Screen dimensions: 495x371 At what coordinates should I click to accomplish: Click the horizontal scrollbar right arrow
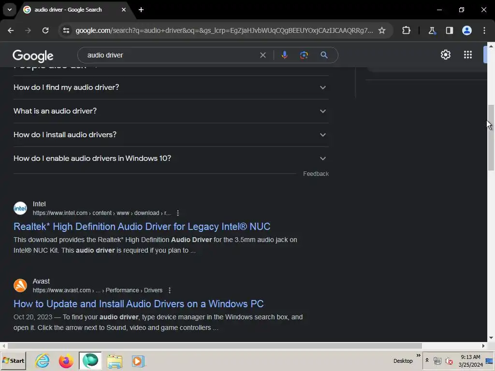483,346
